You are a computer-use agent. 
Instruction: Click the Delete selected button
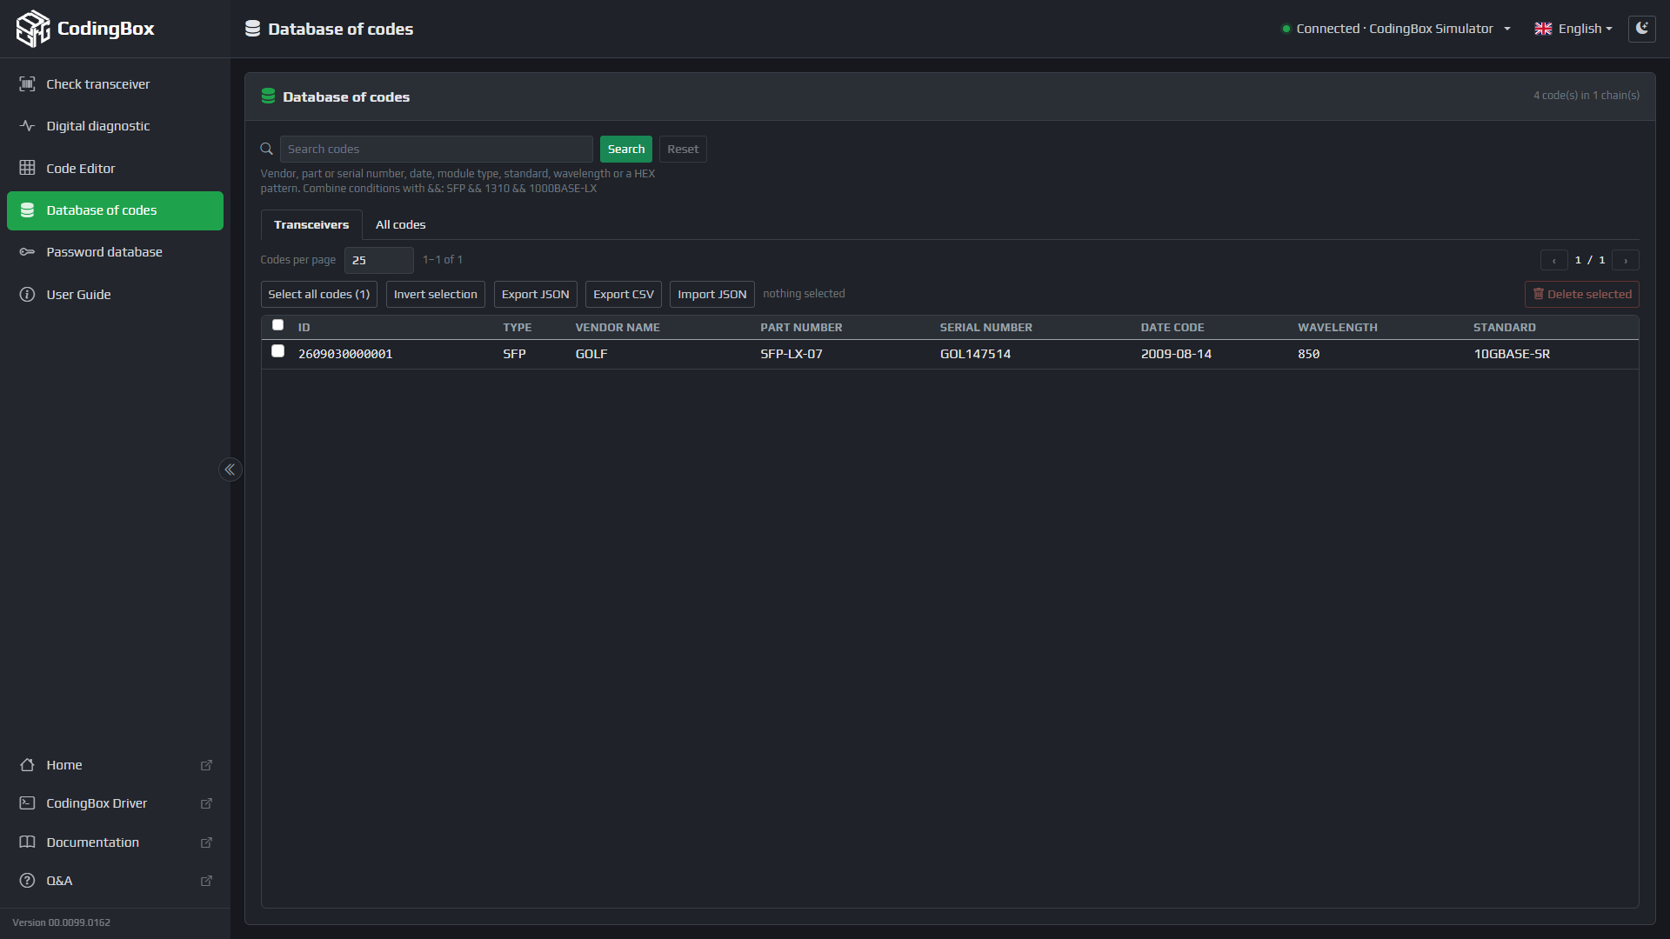point(1582,294)
